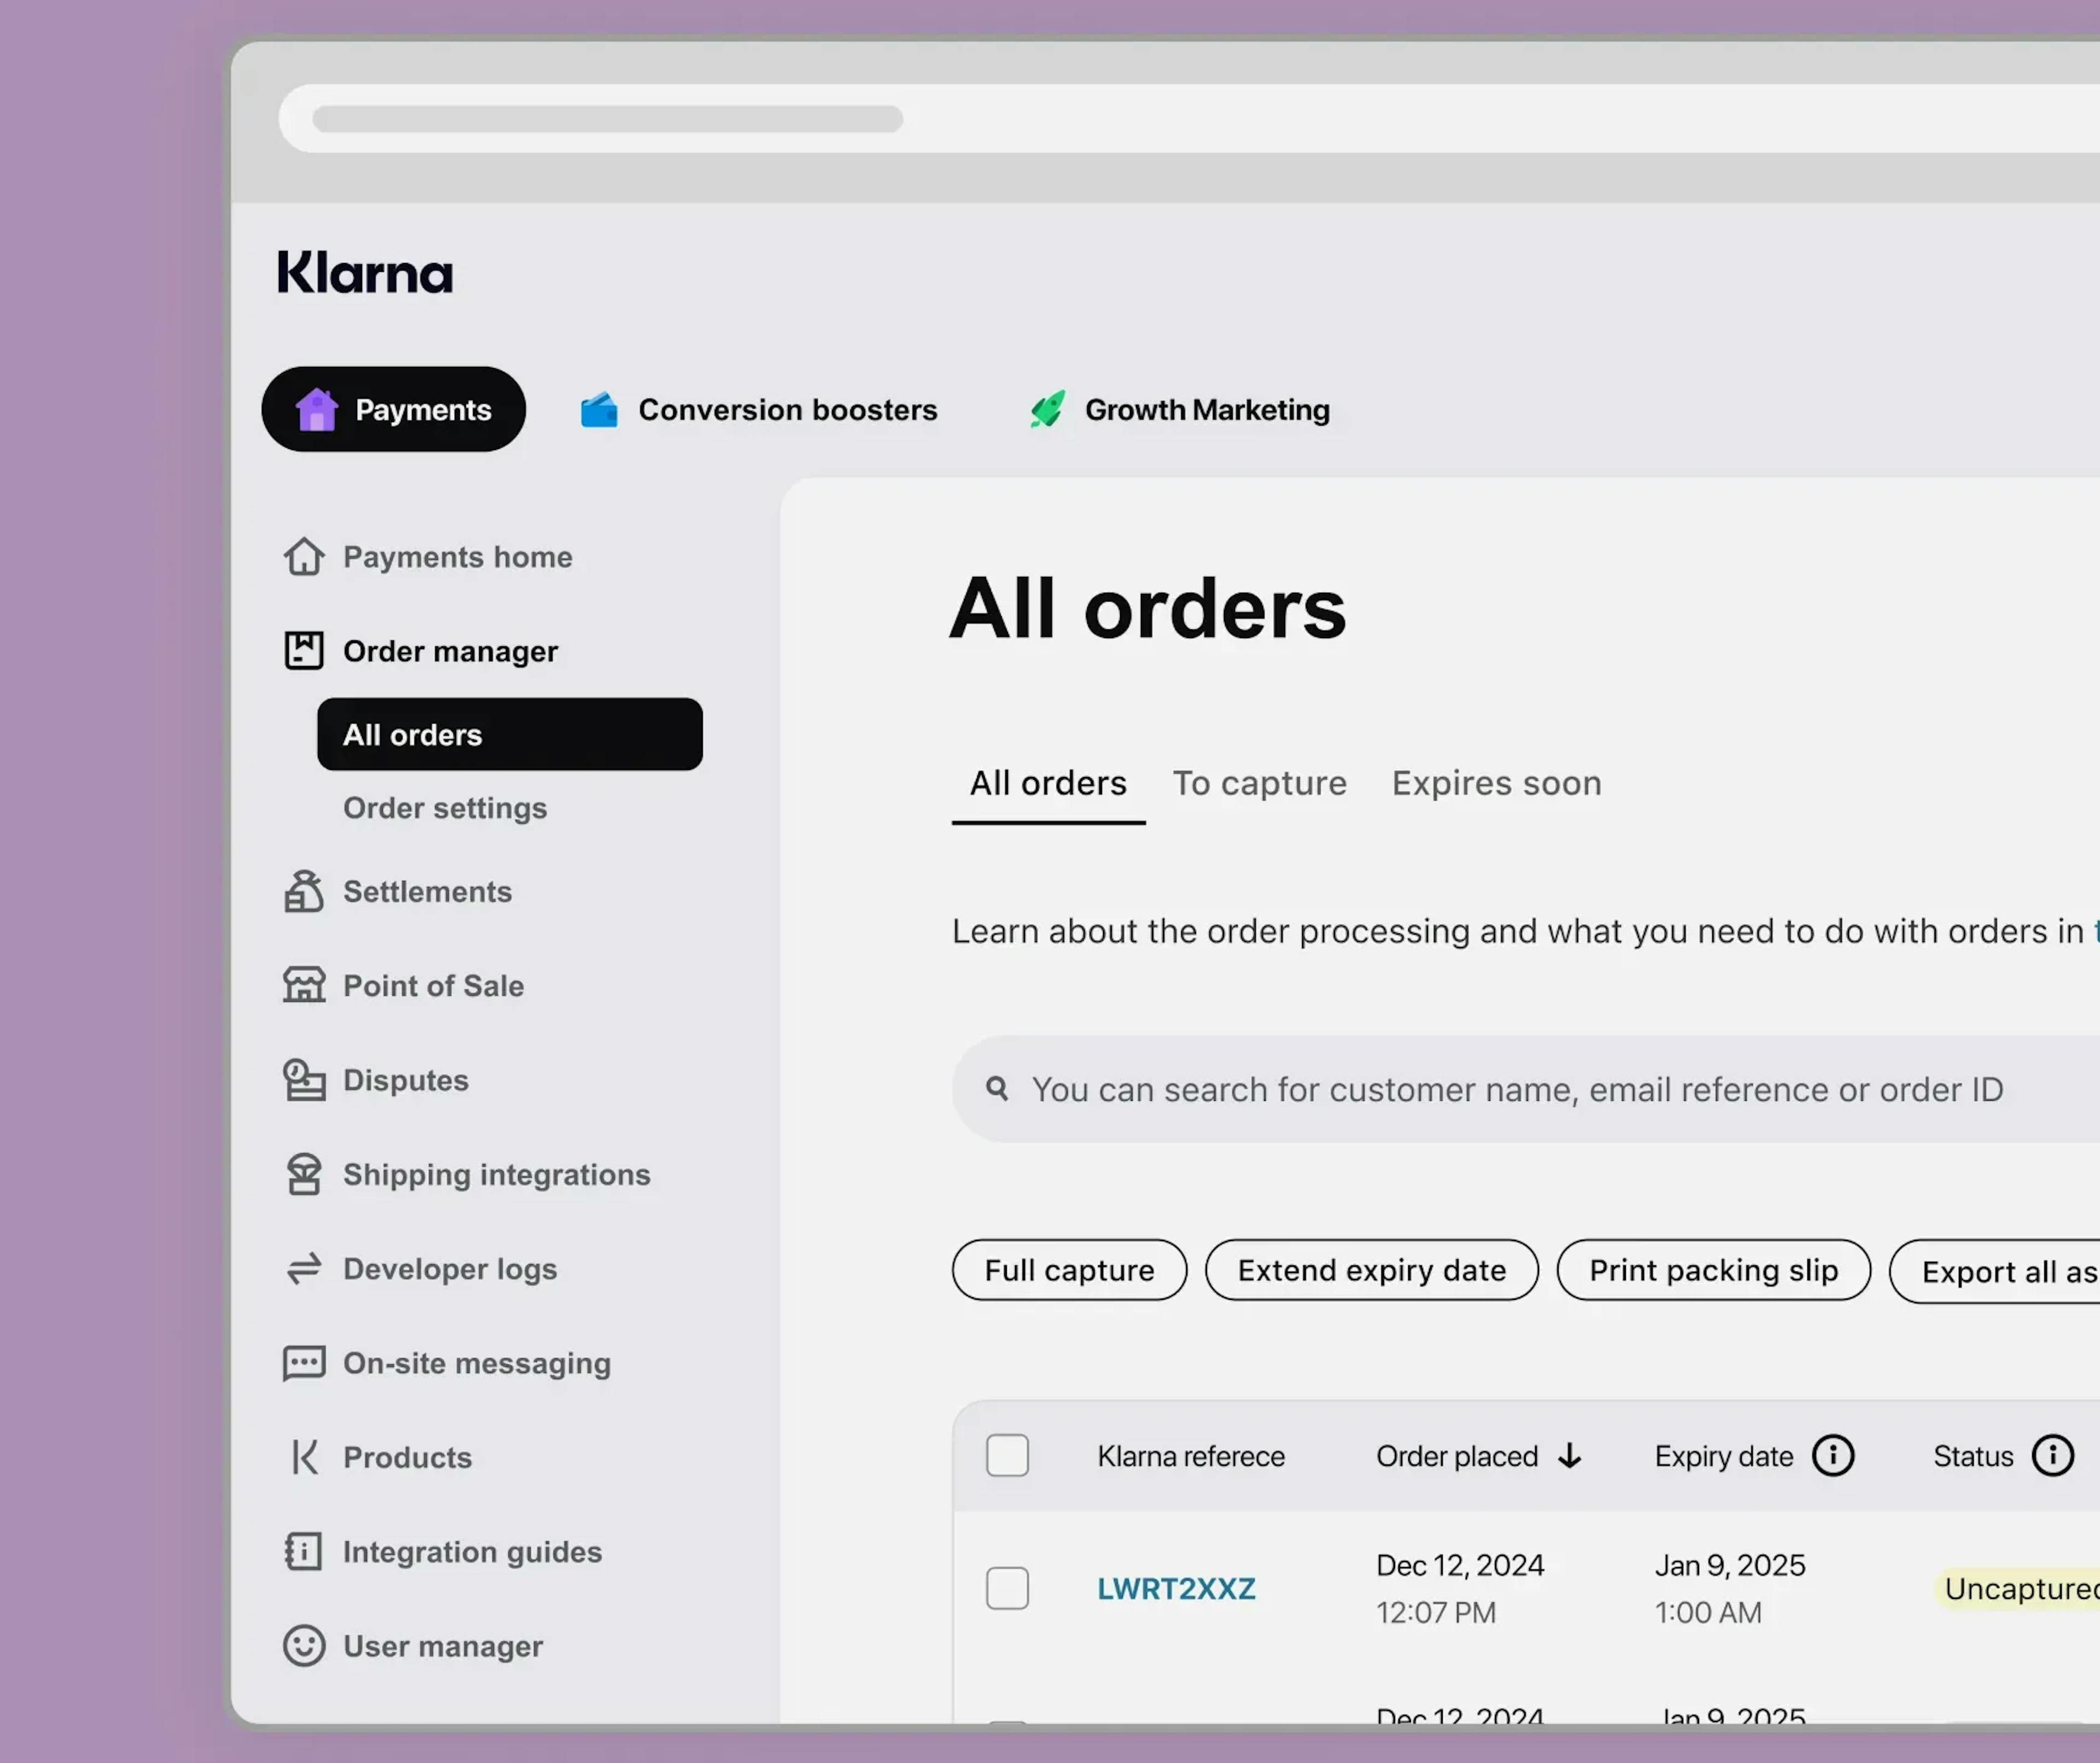Tick the checkbox for order LWRT2XXZ
The width and height of the screenshot is (2100, 1763).
click(x=1007, y=1588)
